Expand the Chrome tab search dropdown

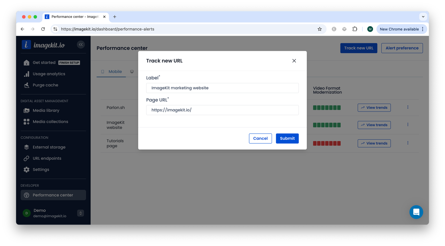pyautogui.click(x=423, y=17)
